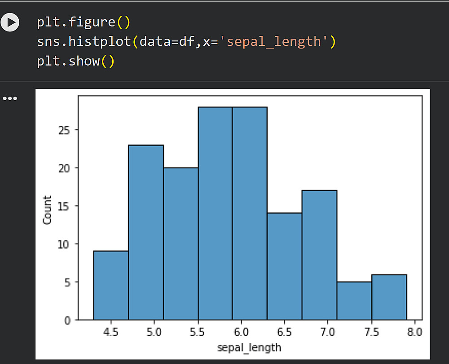Open the cell output options menu
Screen dimensions: 449x364
tap(10, 98)
